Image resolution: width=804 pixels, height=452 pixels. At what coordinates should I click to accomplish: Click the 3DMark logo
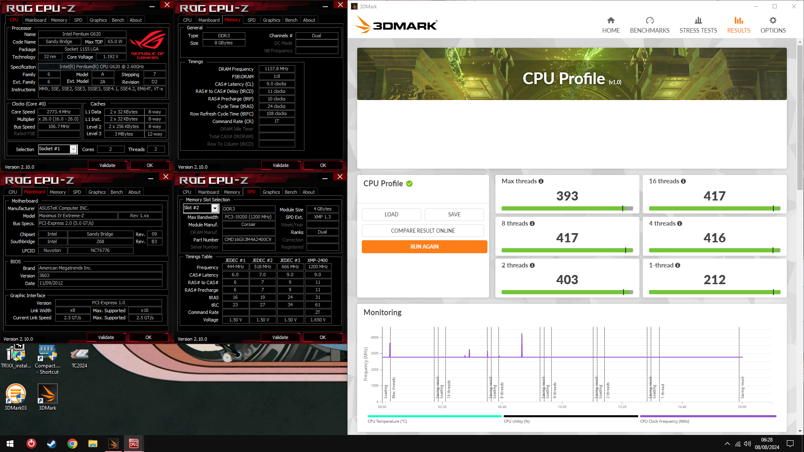tap(396, 25)
